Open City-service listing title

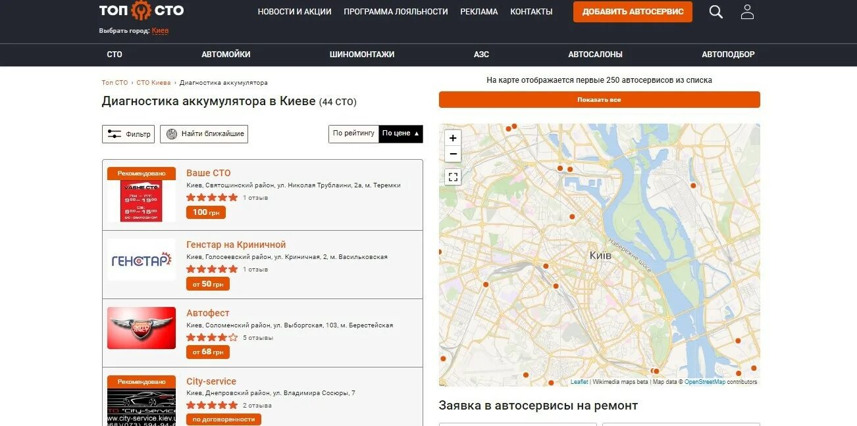(x=211, y=381)
